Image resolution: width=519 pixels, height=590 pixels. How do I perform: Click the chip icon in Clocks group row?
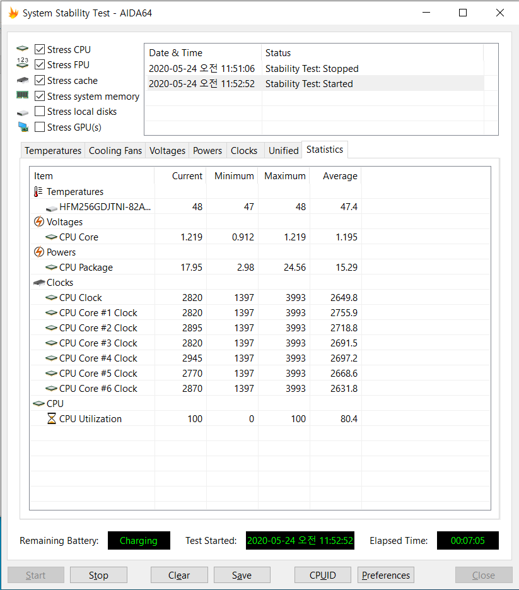(x=39, y=283)
